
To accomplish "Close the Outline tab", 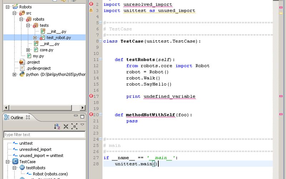I will [x=28, y=117].
